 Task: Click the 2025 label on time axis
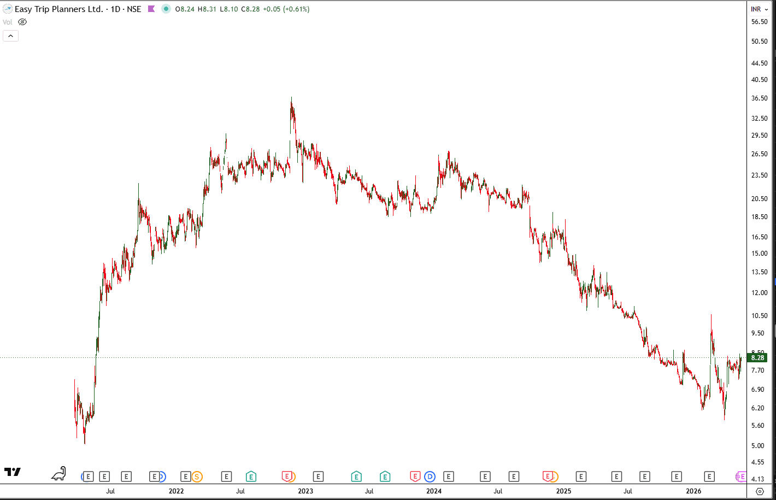click(x=563, y=491)
